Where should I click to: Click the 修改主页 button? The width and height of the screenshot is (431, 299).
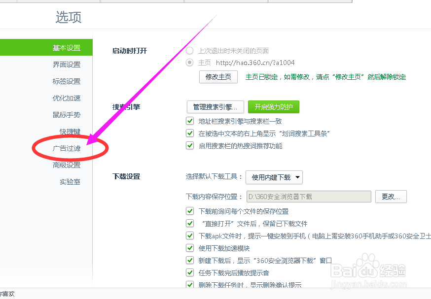tap(218, 77)
